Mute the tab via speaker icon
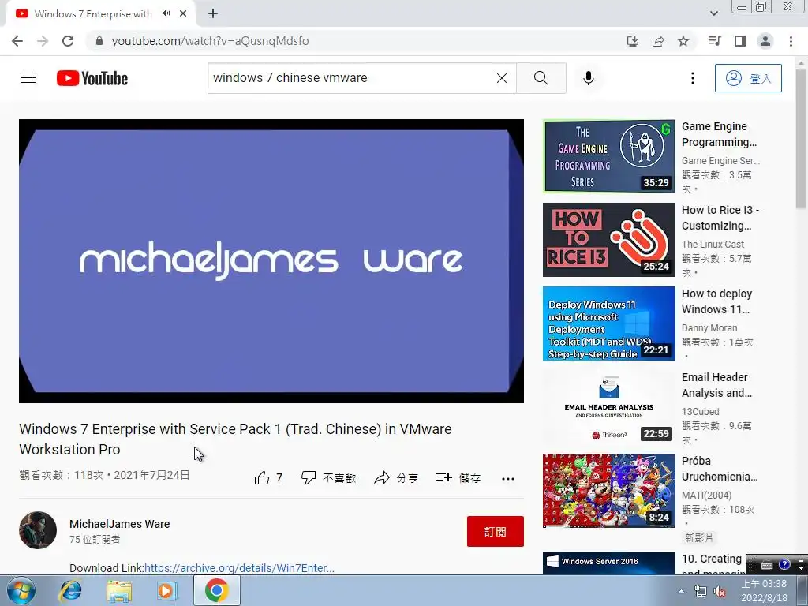This screenshot has width=808, height=606. click(166, 13)
